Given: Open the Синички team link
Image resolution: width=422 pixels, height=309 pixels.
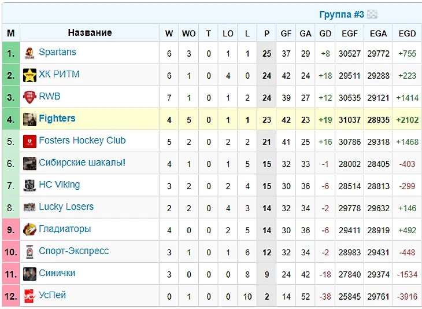Looking at the screenshot, I should (x=57, y=273).
